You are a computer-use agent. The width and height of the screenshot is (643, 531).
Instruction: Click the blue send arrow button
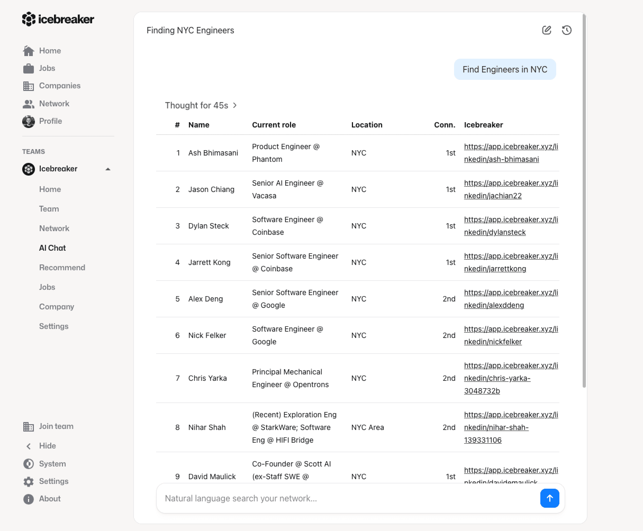click(549, 498)
